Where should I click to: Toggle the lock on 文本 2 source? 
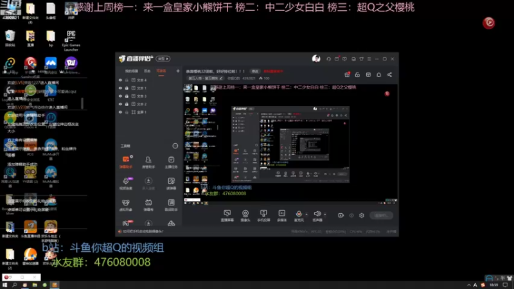pos(127,104)
